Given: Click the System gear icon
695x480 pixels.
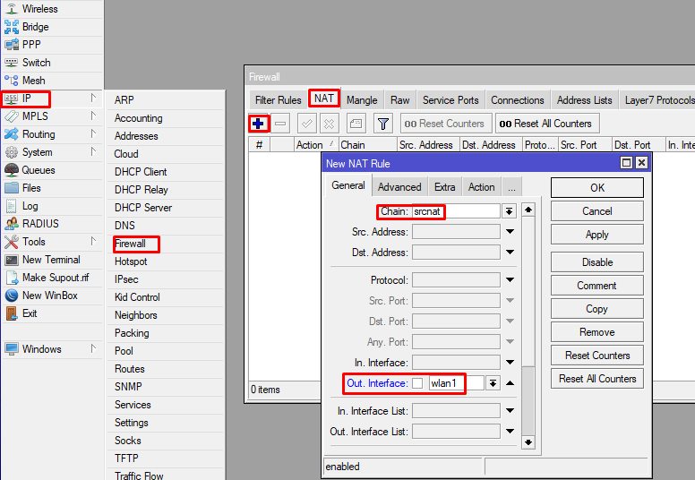Looking at the screenshot, I should (x=12, y=152).
